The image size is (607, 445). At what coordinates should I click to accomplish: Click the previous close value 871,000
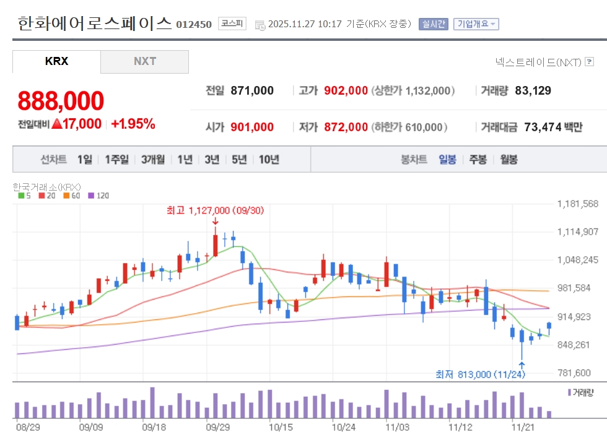(252, 90)
